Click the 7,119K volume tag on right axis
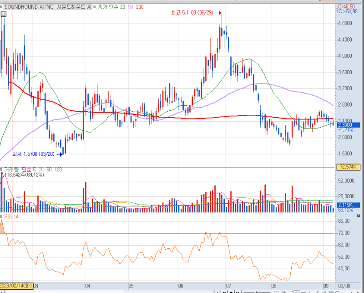This screenshot has height=293, width=364. pyautogui.click(x=347, y=205)
